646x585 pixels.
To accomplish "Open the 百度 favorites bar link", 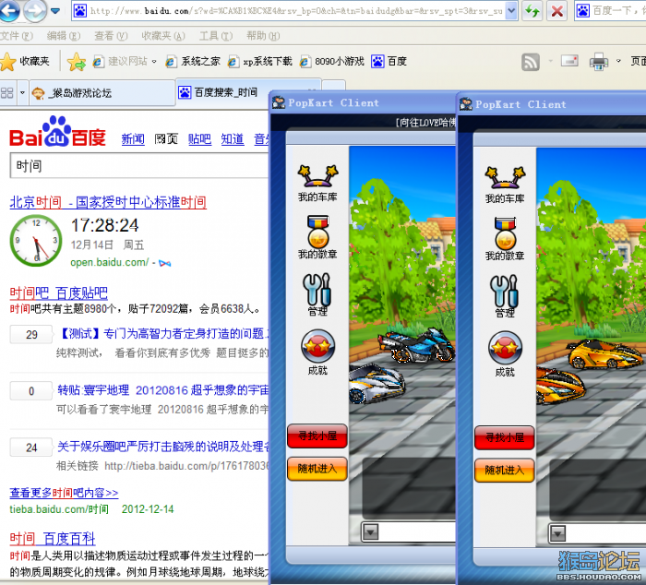I will click(x=389, y=62).
